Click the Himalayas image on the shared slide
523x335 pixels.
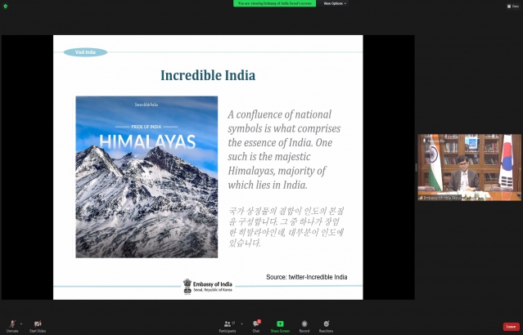click(x=147, y=176)
